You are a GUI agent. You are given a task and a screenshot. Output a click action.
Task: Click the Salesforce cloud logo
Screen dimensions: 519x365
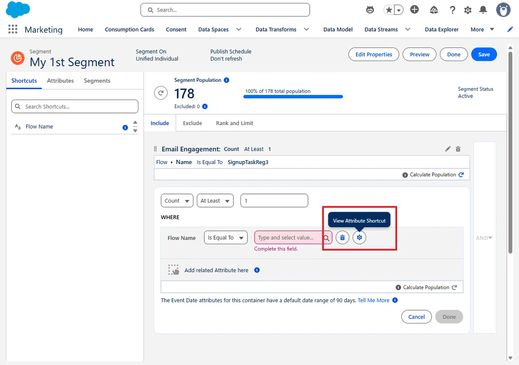(x=18, y=10)
